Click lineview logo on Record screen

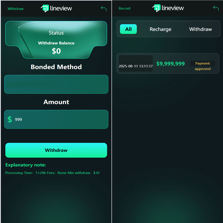click(168, 8)
